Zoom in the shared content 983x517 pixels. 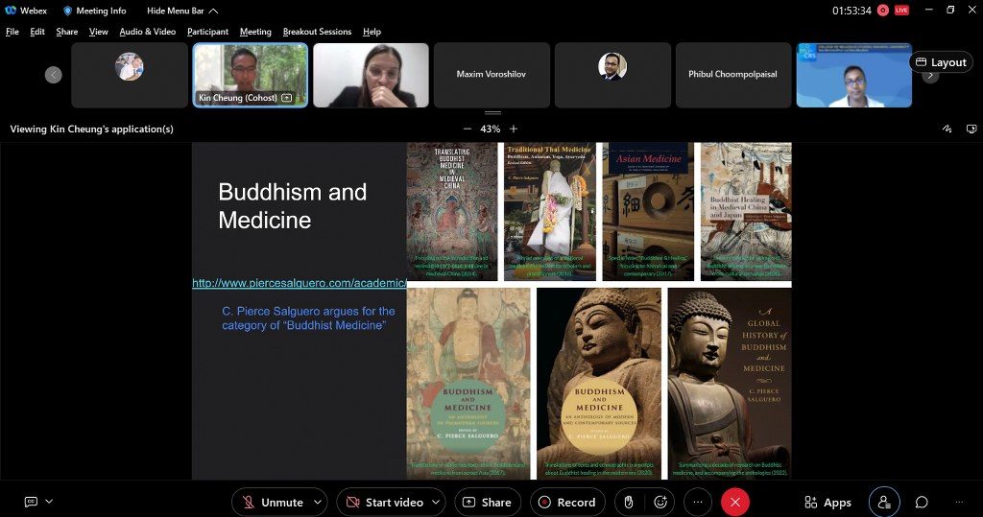(x=514, y=129)
